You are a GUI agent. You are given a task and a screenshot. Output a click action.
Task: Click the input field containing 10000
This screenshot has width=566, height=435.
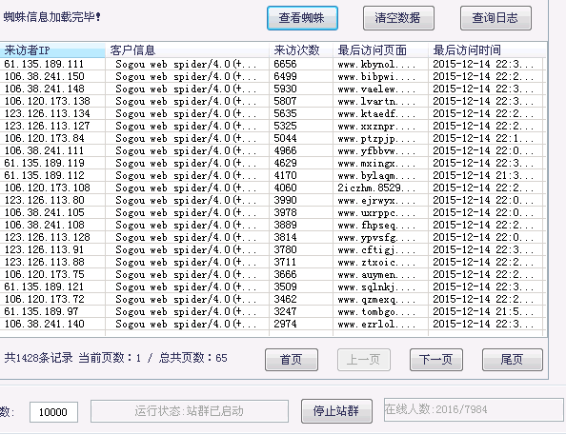pos(53,412)
